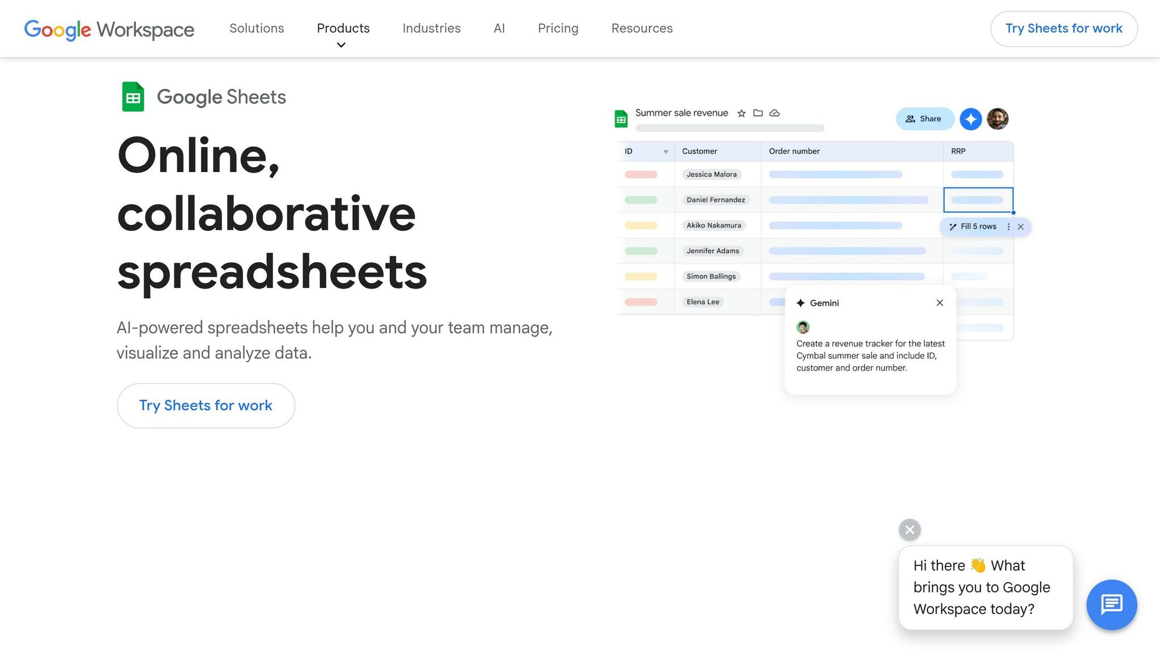Screen dimensions: 1160x652
Task: Close the Gemini suggestion panel
Action: (939, 303)
